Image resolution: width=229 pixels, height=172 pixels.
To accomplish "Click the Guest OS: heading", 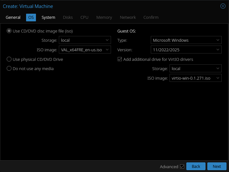I will click(127, 31).
